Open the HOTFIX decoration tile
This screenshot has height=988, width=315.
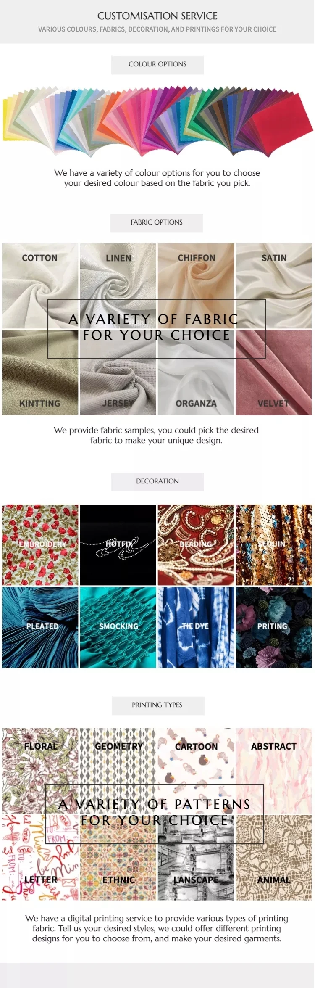point(118,545)
